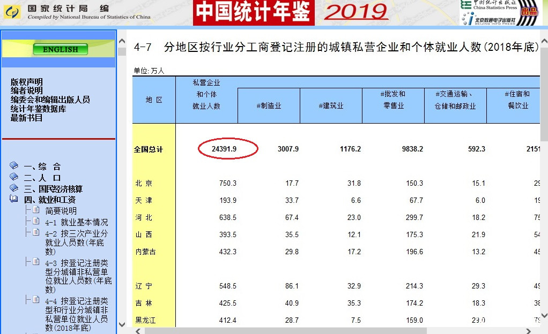
Task: Click the document icon next to 简要说明
Action: [36, 210]
